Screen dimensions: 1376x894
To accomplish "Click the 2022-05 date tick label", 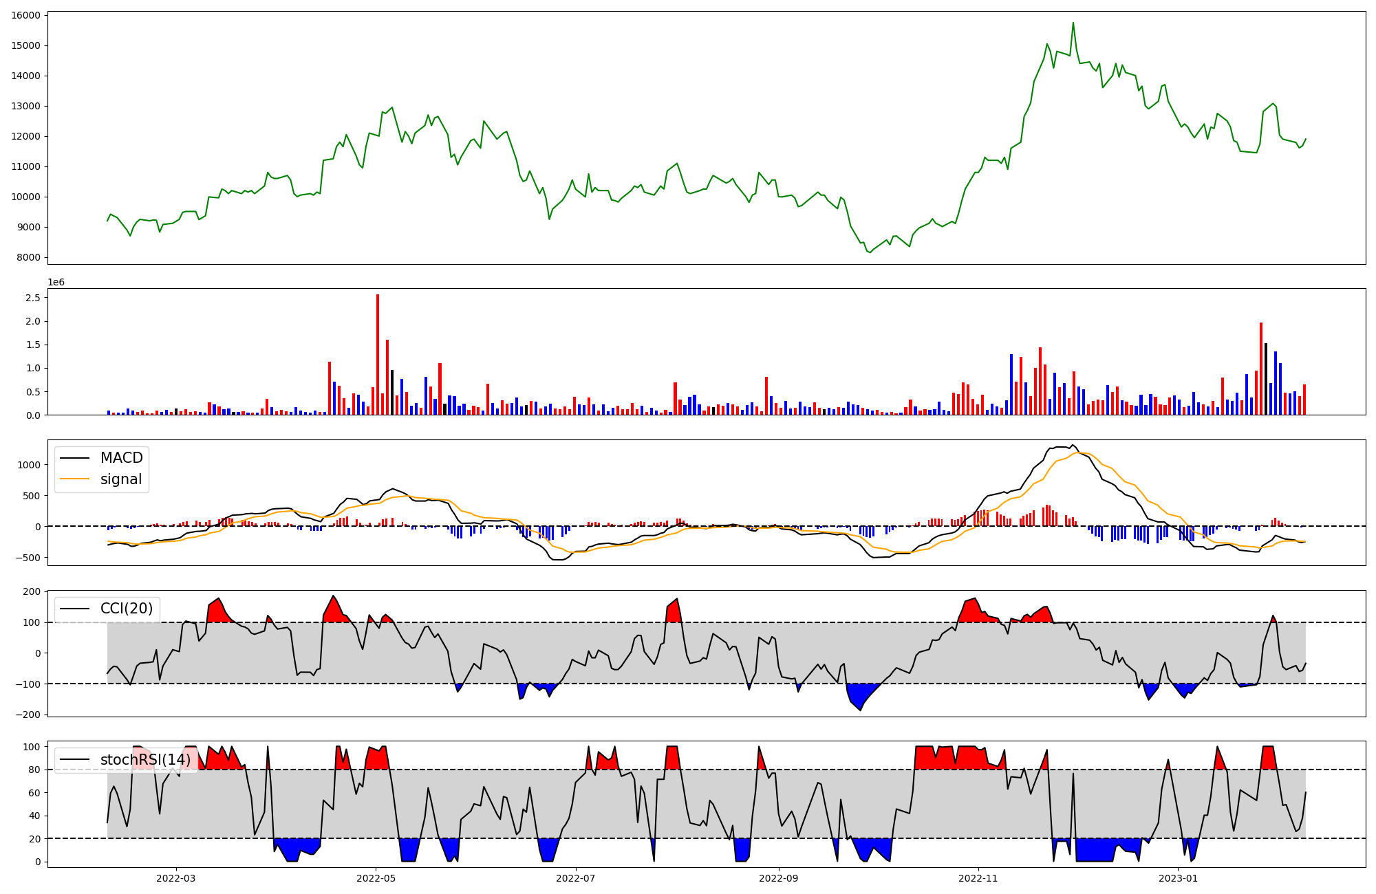I will pos(376,878).
